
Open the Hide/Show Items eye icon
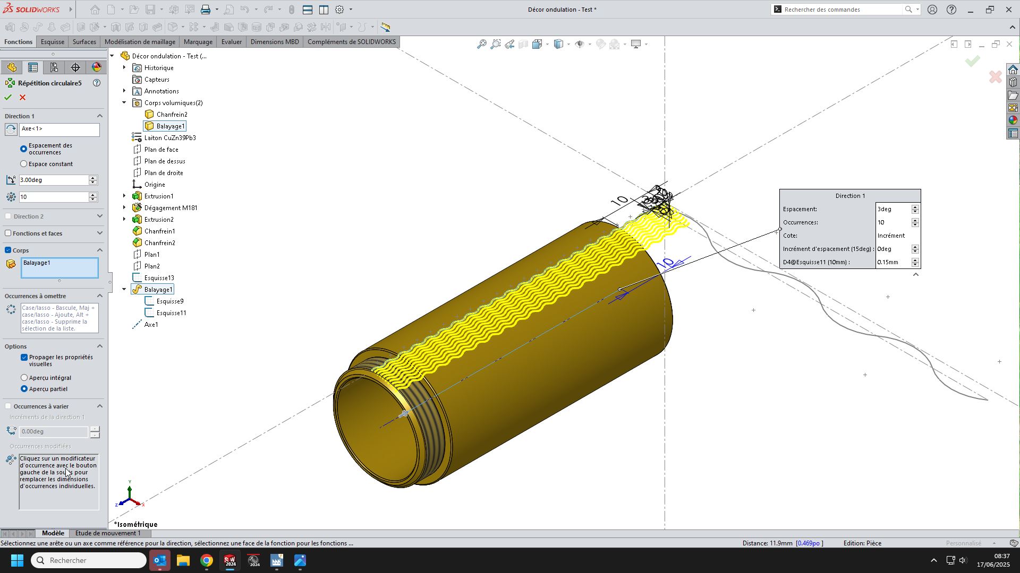tap(580, 45)
